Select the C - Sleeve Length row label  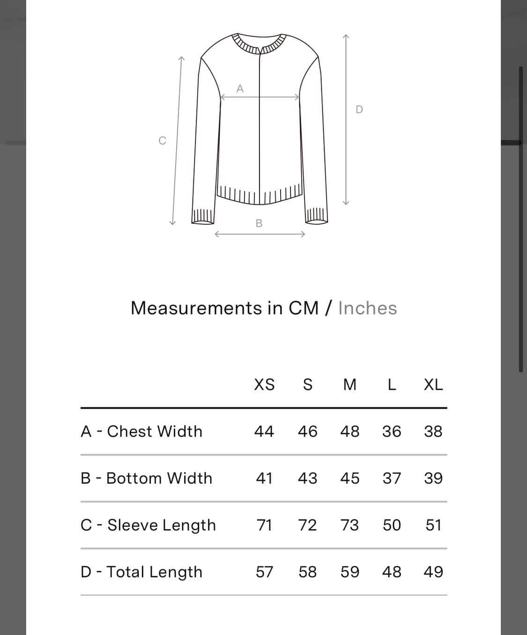[148, 525]
